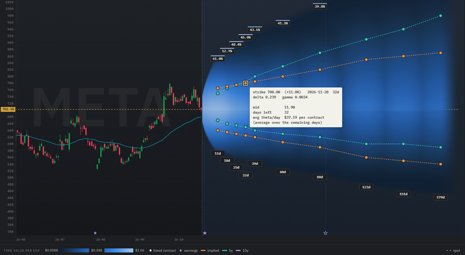Select the 39d expiry label
The width and height of the screenshot is (465, 255).
click(x=255, y=163)
